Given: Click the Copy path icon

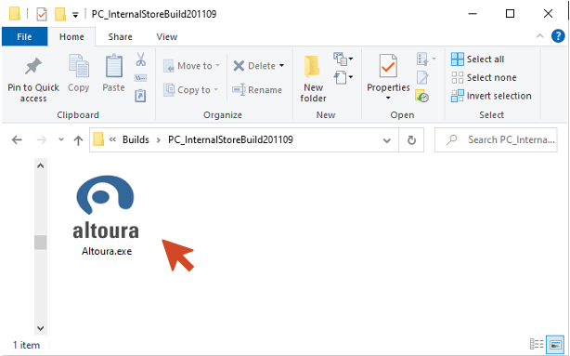Looking at the screenshot, I should pyautogui.click(x=141, y=77).
